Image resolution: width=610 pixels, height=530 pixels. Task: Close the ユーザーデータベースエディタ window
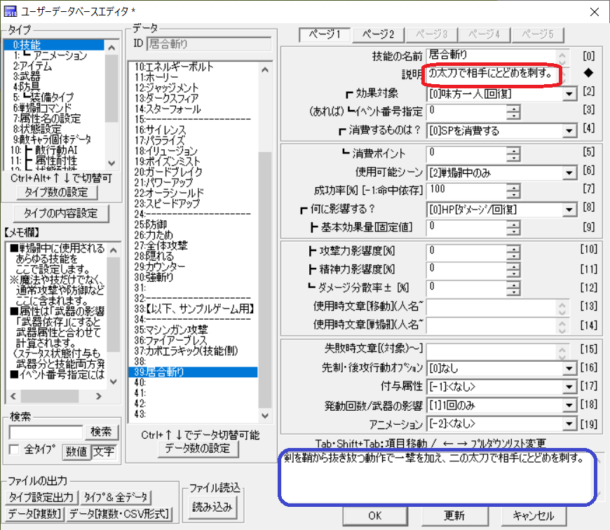(x=594, y=12)
